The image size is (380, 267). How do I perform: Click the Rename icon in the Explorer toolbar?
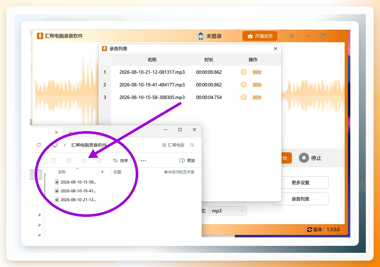point(68,160)
